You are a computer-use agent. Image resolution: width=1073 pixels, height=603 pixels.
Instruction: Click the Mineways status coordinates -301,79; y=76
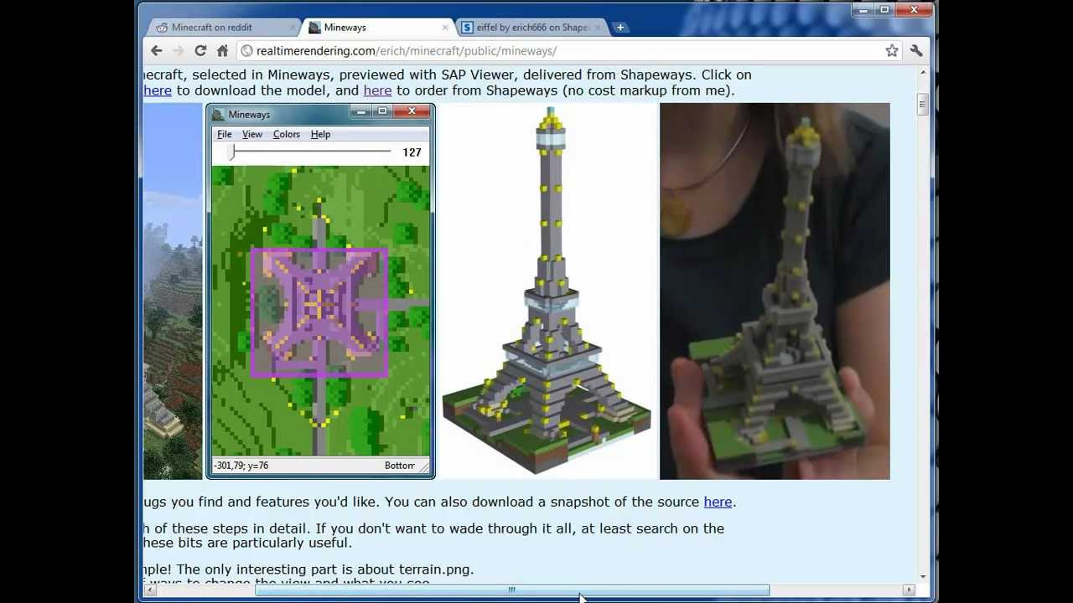241,466
